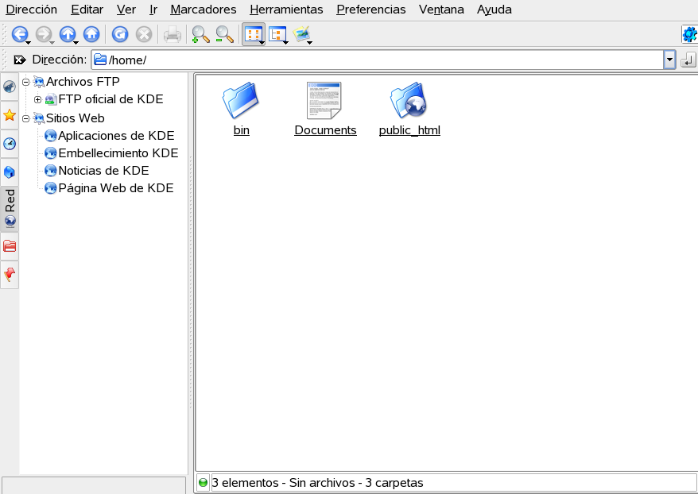This screenshot has height=494, width=698.
Task: Open the Home folder sidebar tab
Action: [10, 172]
